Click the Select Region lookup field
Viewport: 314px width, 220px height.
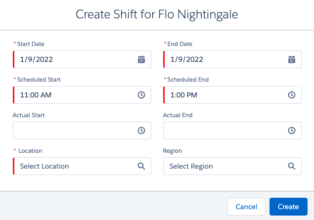232,166
